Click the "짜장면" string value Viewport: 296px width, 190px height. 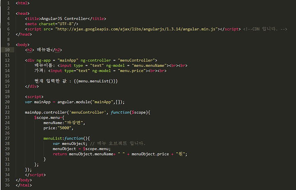tap(74, 123)
